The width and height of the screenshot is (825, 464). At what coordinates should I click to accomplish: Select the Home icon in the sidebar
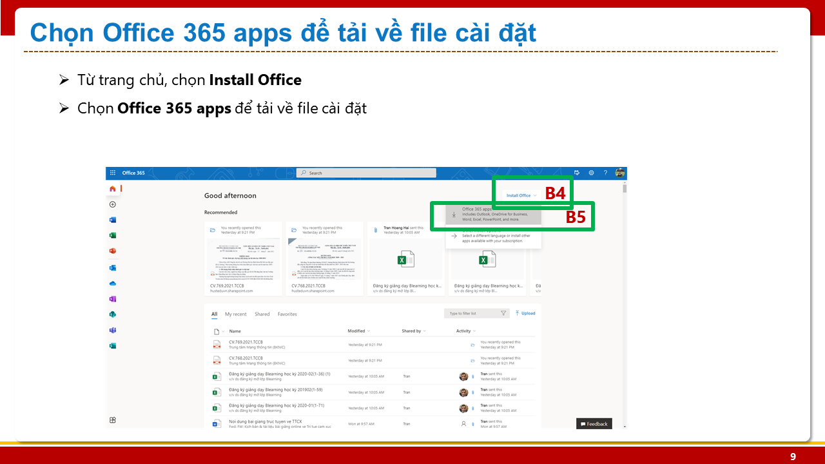[112, 188]
